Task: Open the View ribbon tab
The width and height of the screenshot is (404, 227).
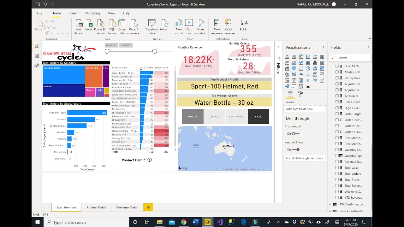Action: click(111, 13)
